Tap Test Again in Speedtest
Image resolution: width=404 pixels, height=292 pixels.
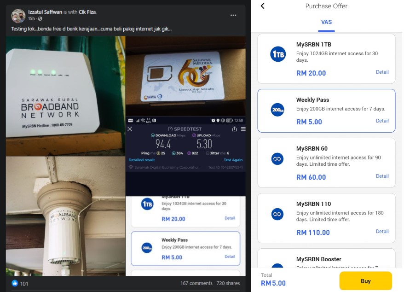click(x=233, y=160)
